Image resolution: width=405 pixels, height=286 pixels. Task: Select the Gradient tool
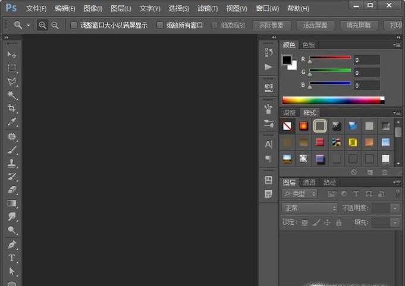[12, 203]
